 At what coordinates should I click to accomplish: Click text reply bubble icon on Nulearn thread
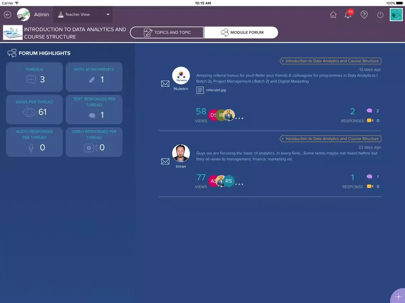(x=369, y=111)
